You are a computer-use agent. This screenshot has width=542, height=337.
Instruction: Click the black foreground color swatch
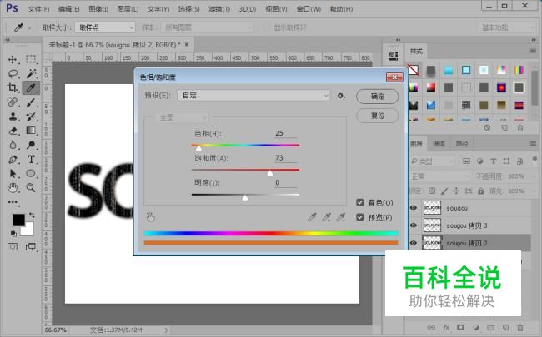(18, 220)
